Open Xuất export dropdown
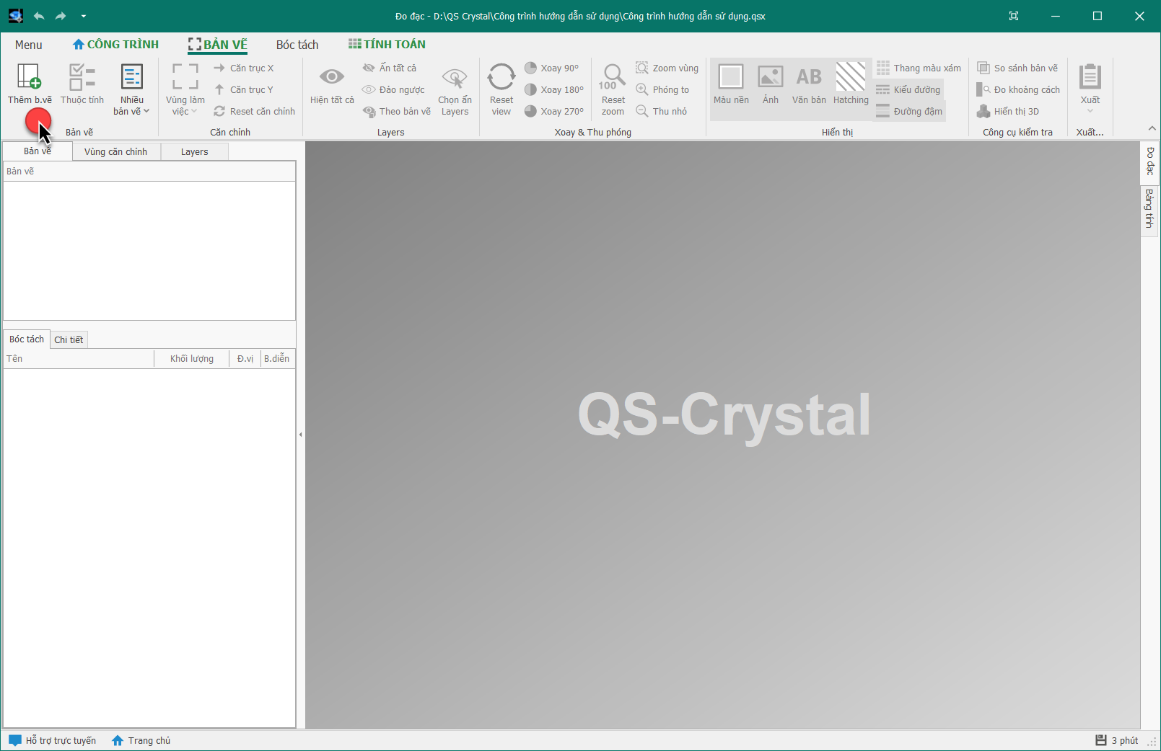This screenshot has width=1161, height=751. tap(1090, 89)
